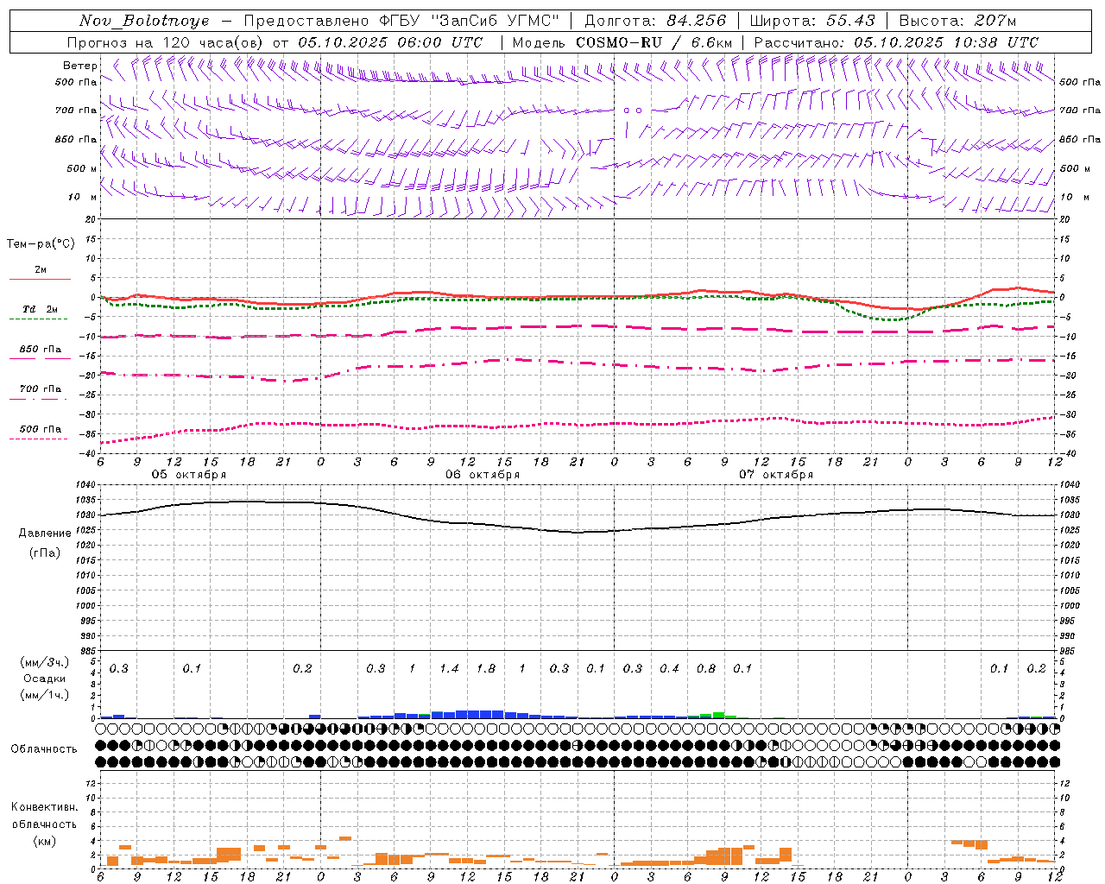Click the dotted line sample under '500 гПа' legend
Screen dimensions: 1105x884
pos(38,439)
